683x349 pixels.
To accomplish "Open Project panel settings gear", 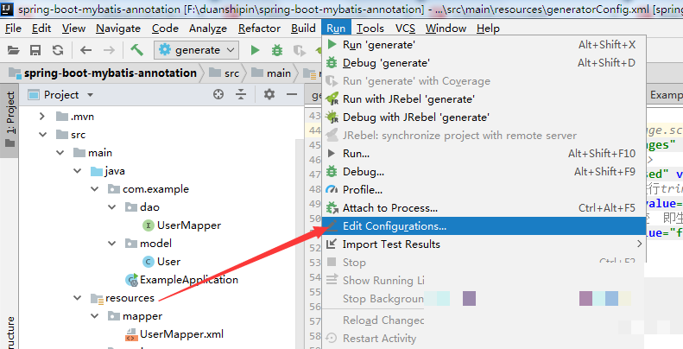I will click(x=269, y=94).
